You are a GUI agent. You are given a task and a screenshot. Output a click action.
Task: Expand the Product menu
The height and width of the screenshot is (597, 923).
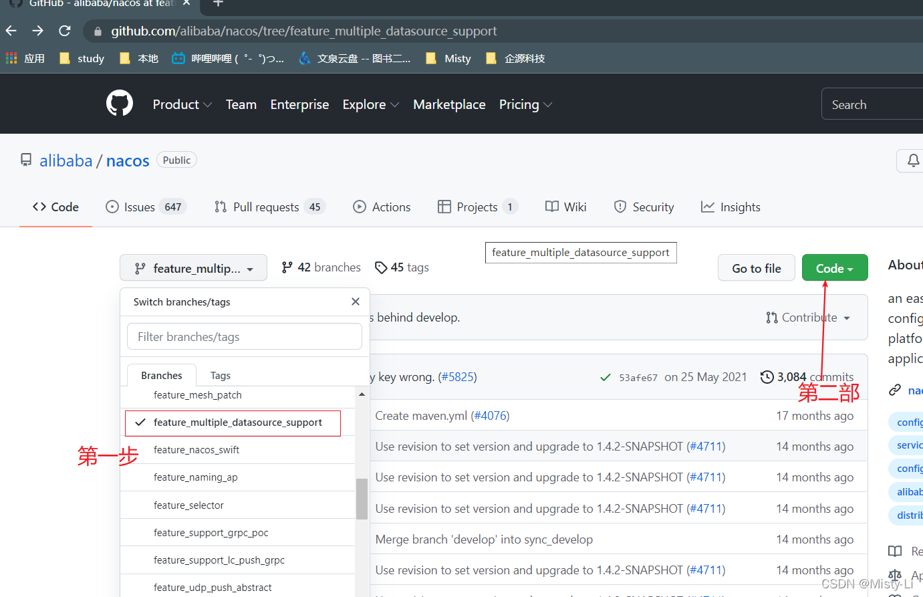click(x=182, y=104)
